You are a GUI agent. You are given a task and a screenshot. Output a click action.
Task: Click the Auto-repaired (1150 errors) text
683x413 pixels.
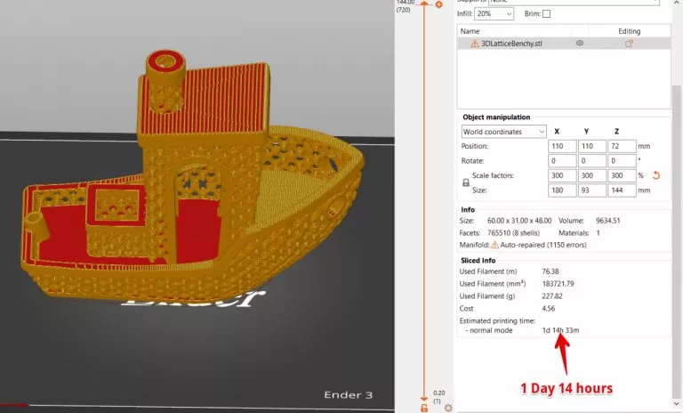[543, 245]
